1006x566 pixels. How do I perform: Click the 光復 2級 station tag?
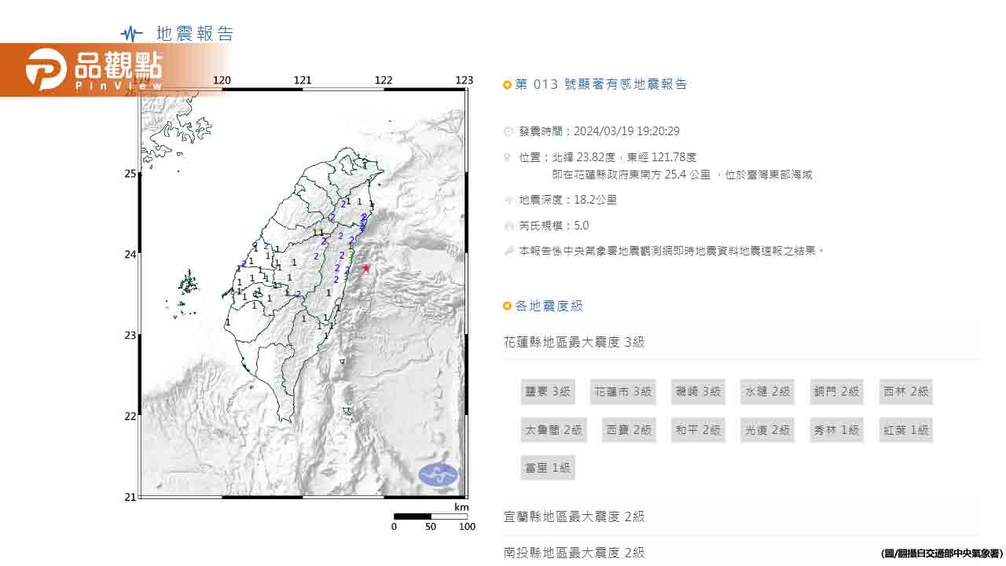[x=767, y=430]
